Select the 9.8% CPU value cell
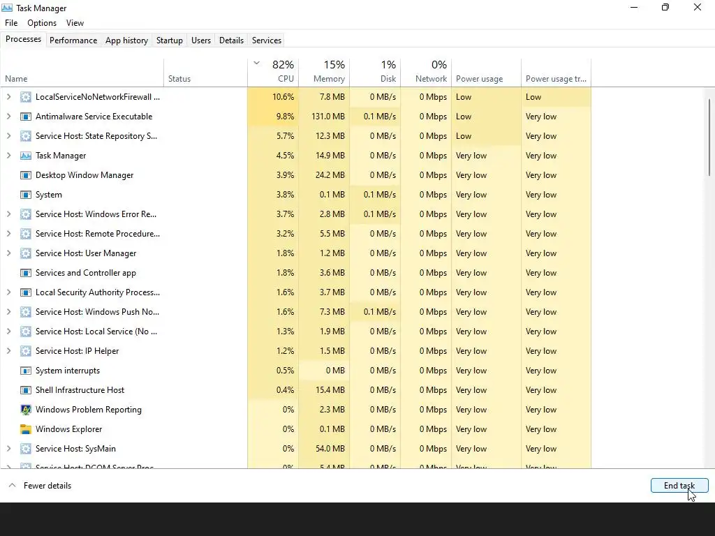Screen dimensions: 715x536 [273, 117]
